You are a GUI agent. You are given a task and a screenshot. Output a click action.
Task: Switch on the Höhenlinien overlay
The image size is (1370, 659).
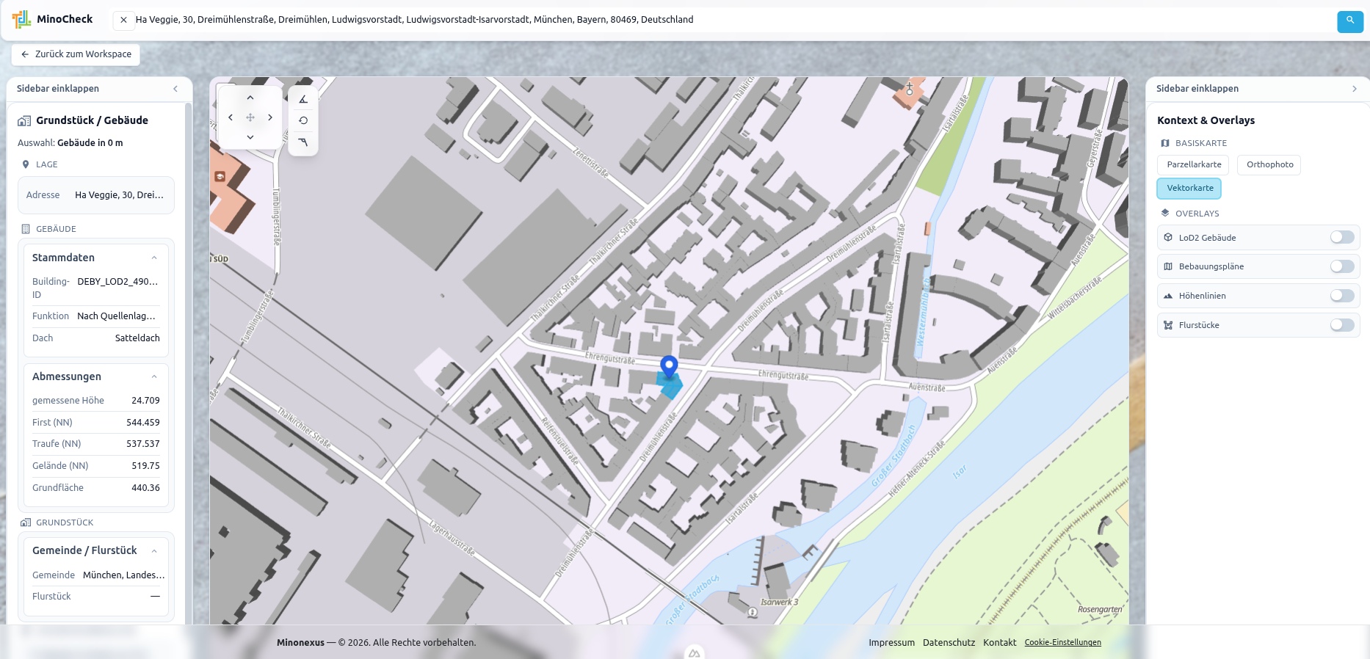click(x=1341, y=296)
